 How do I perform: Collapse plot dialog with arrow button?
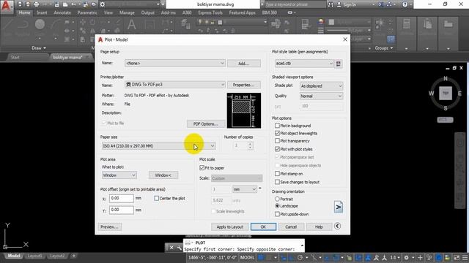pos(337,226)
